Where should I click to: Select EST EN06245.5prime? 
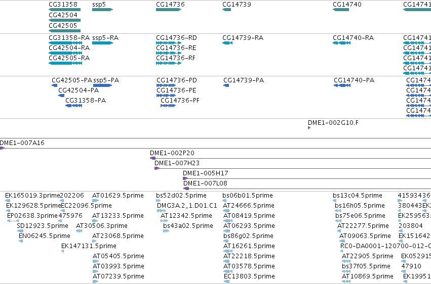click(x=45, y=236)
